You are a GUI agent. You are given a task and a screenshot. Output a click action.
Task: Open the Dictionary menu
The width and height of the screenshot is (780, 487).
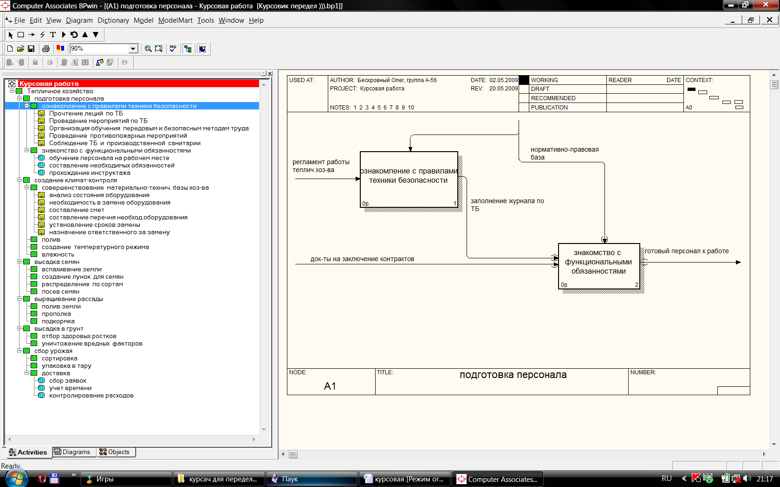pos(113,20)
